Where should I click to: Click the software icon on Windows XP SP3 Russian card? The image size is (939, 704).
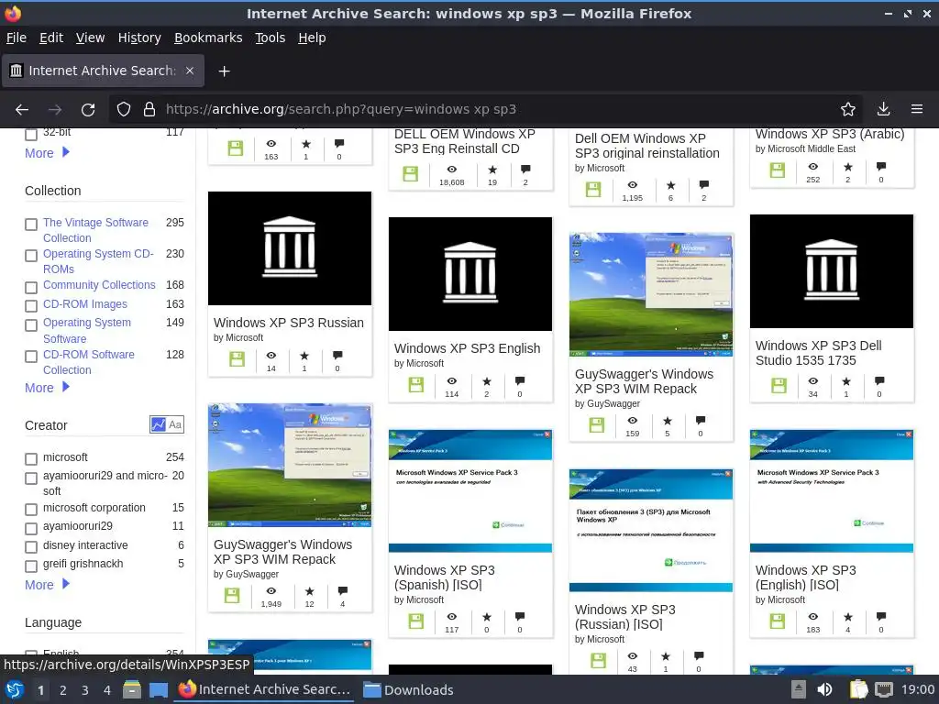[238, 359]
